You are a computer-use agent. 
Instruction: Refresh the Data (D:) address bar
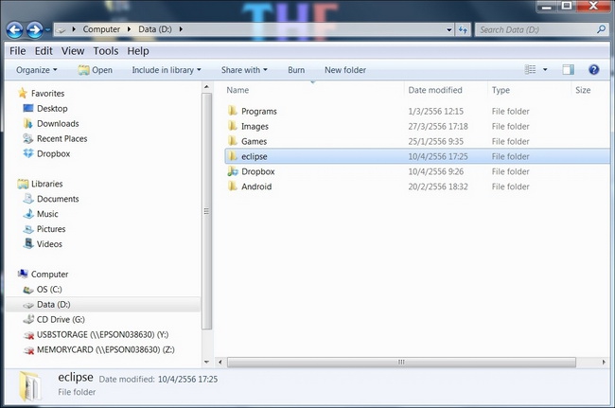[x=463, y=29]
